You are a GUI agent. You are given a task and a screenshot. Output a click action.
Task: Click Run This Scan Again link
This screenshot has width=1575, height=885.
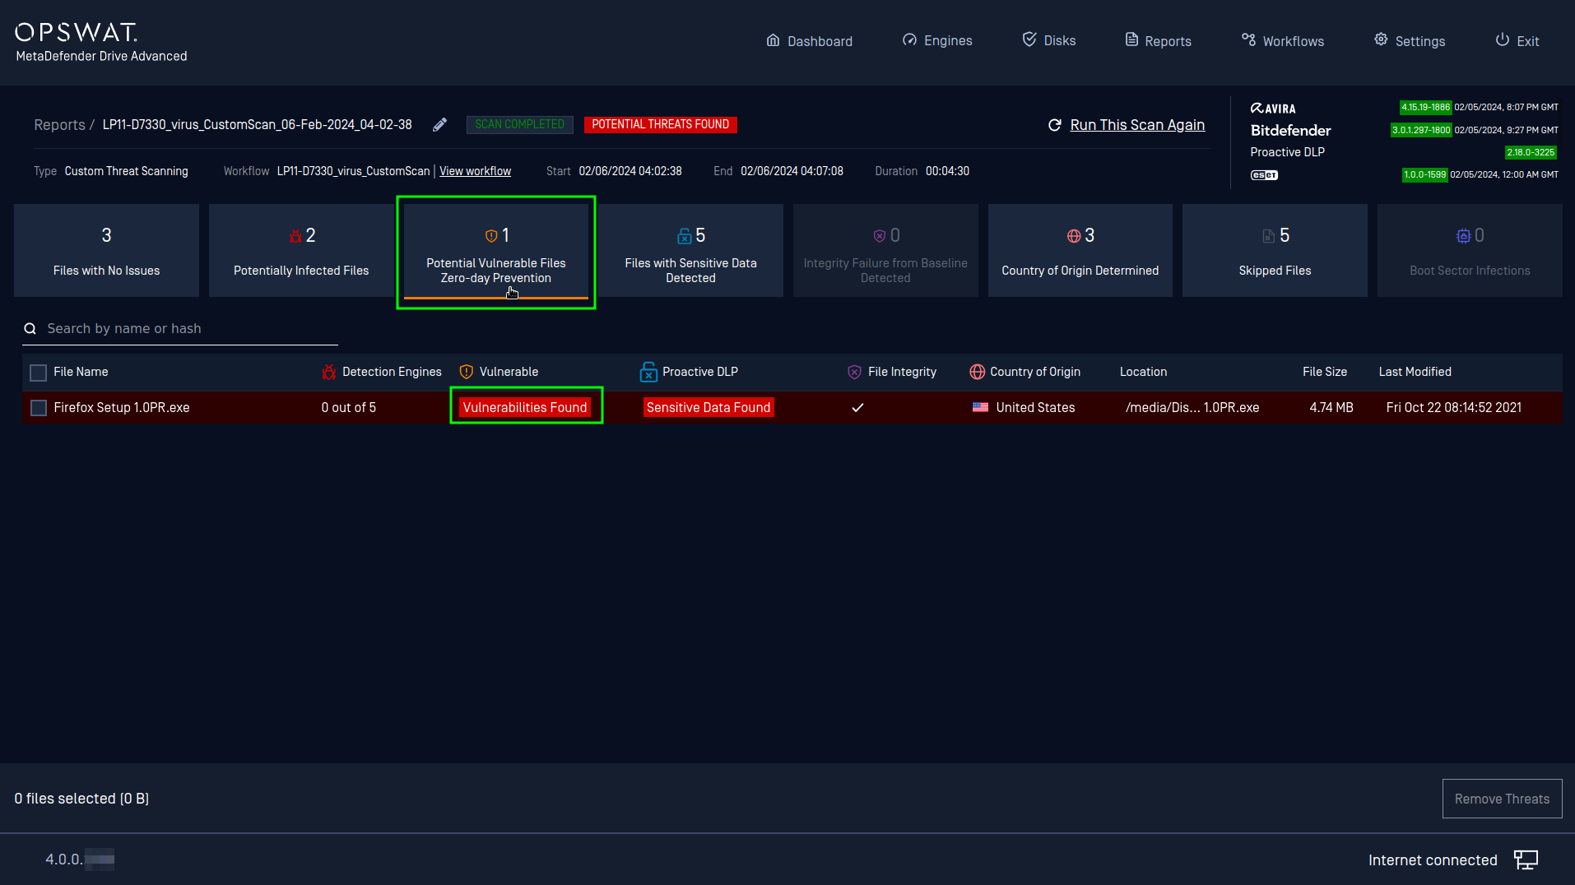click(1137, 125)
